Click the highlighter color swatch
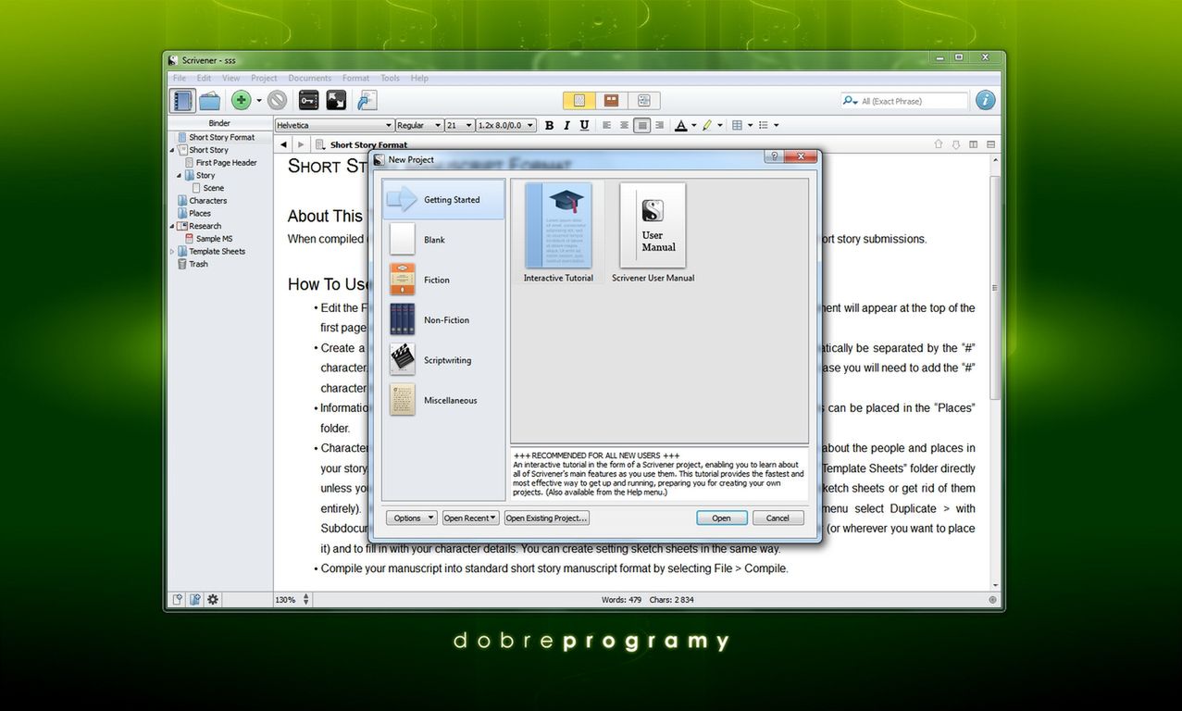Screen dimensions: 1182x711 click(x=707, y=125)
